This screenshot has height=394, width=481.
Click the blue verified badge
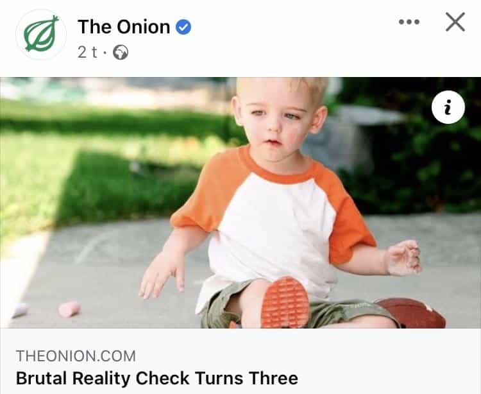coord(183,27)
